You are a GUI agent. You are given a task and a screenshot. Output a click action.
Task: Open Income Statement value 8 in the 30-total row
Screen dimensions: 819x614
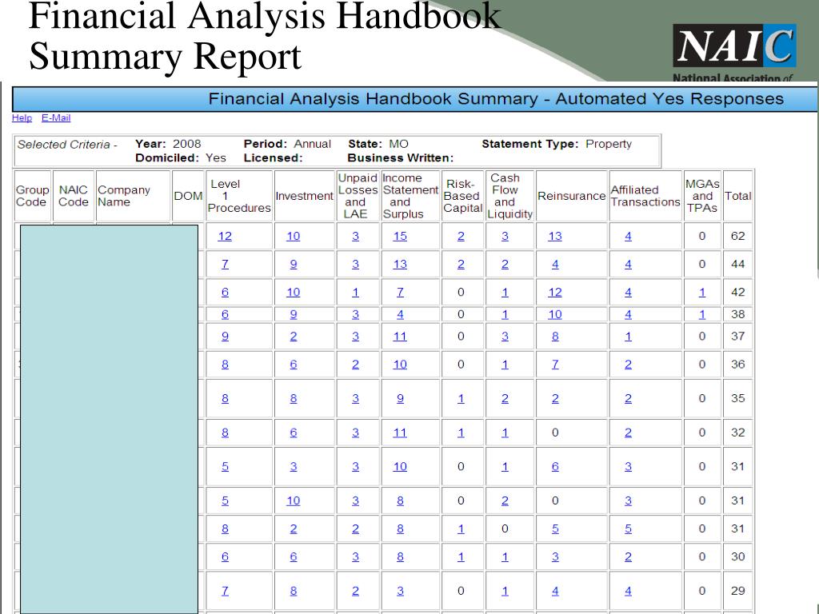point(400,557)
